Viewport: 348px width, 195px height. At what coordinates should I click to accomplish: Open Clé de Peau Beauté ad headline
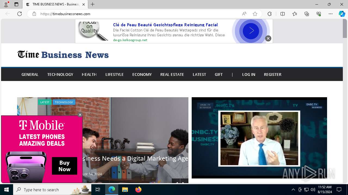click(x=165, y=25)
